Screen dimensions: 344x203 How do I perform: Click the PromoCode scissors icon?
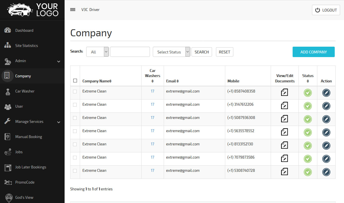pos(8,182)
